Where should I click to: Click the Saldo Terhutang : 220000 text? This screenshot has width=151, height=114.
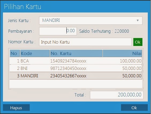(104, 31)
